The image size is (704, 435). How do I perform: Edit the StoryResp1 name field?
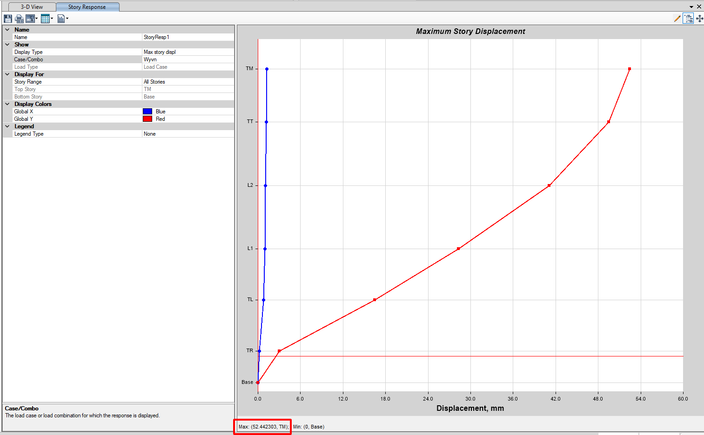(188, 37)
